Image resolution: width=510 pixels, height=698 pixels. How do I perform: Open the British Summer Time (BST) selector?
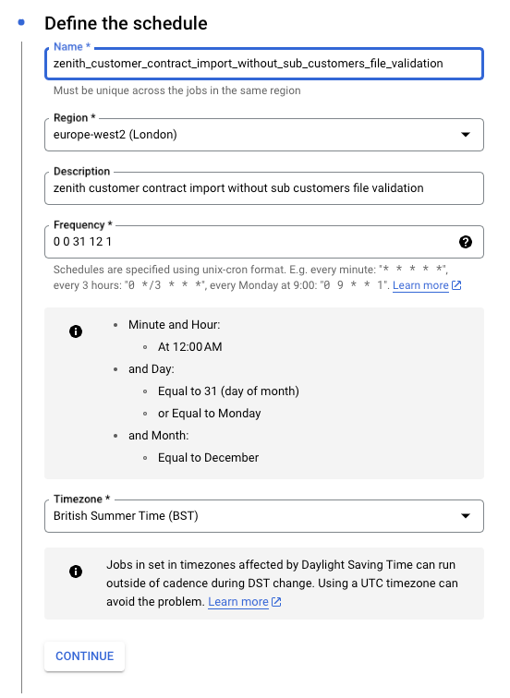(264, 516)
